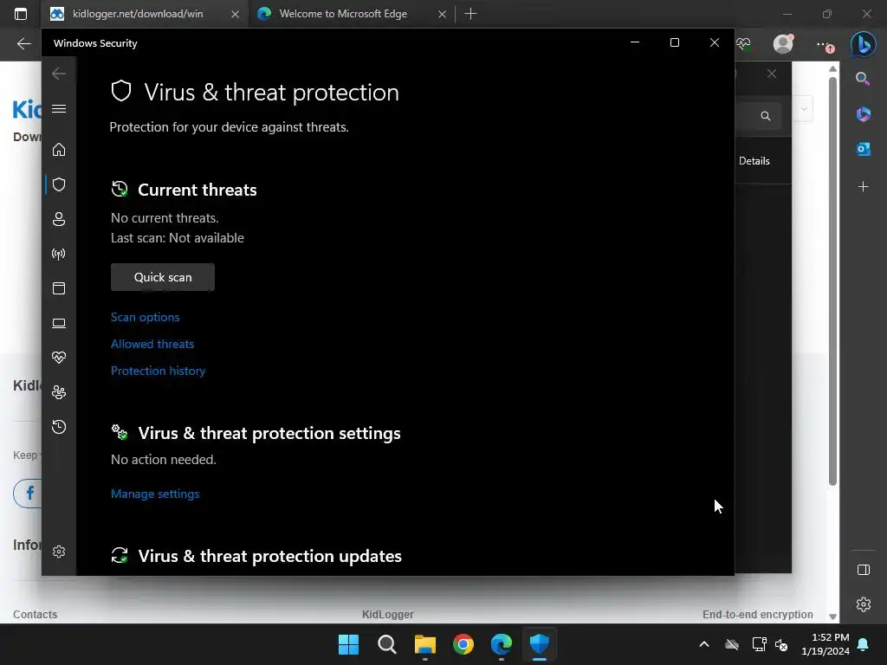The height and width of the screenshot is (665, 887).
Task: Open notification bell in taskbar
Action: [x=864, y=644]
